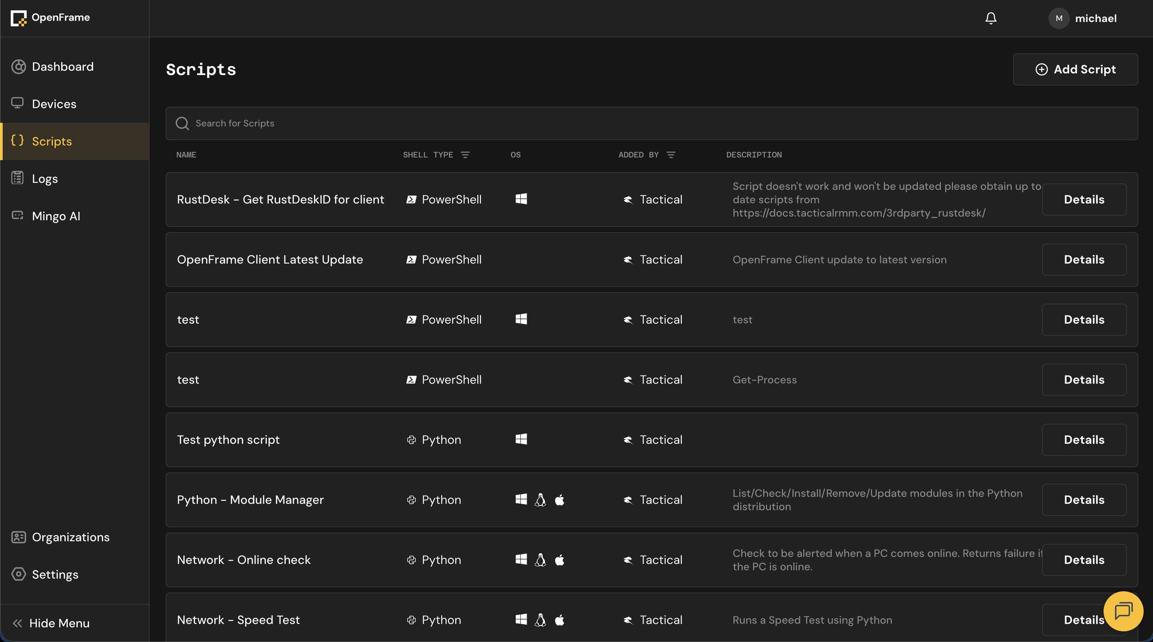Click the Dashboard sidebar icon

tap(18, 66)
